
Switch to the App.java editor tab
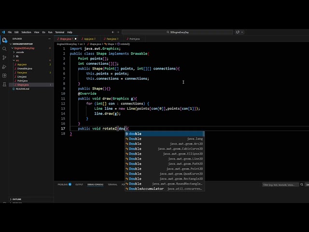click(89, 39)
